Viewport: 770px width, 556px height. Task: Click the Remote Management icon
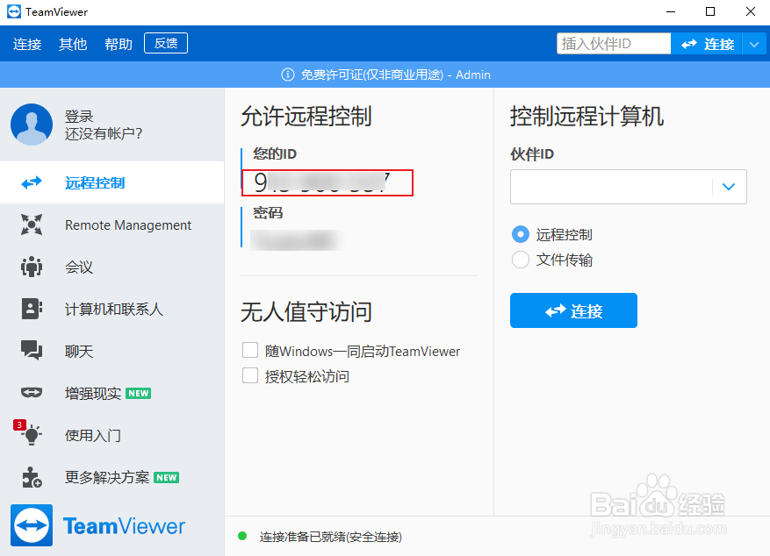pyautogui.click(x=32, y=225)
